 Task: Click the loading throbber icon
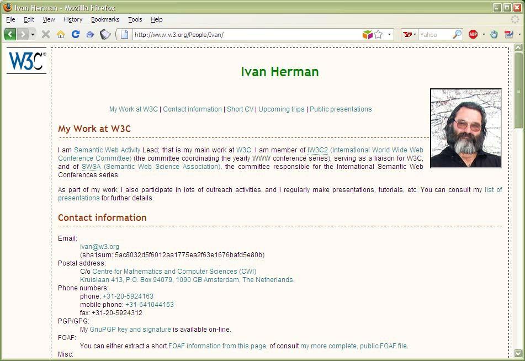click(515, 19)
